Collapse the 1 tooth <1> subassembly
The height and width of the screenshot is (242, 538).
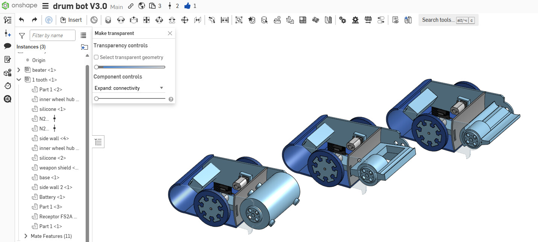tap(19, 80)
